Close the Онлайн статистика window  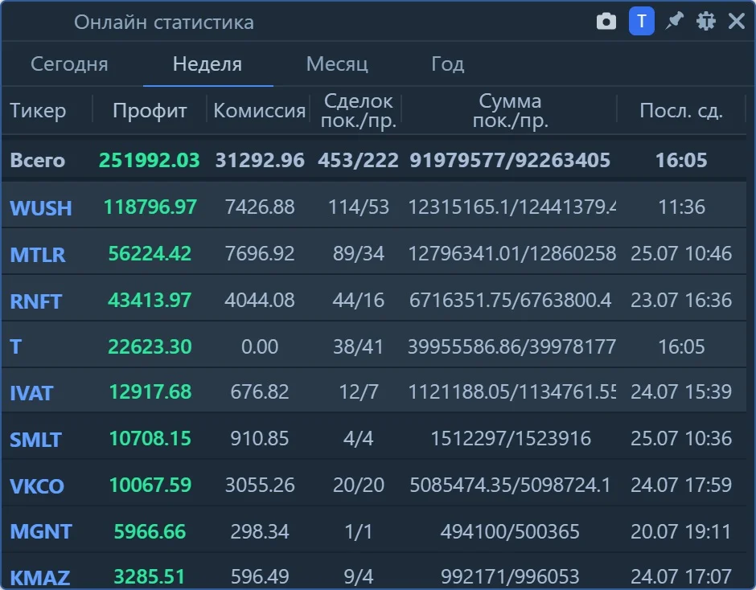point(736,21)
